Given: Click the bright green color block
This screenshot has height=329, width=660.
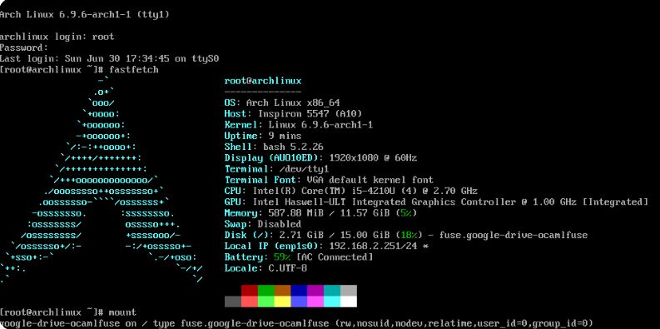Looking at the screenshot, I should (x=265, y=302).
